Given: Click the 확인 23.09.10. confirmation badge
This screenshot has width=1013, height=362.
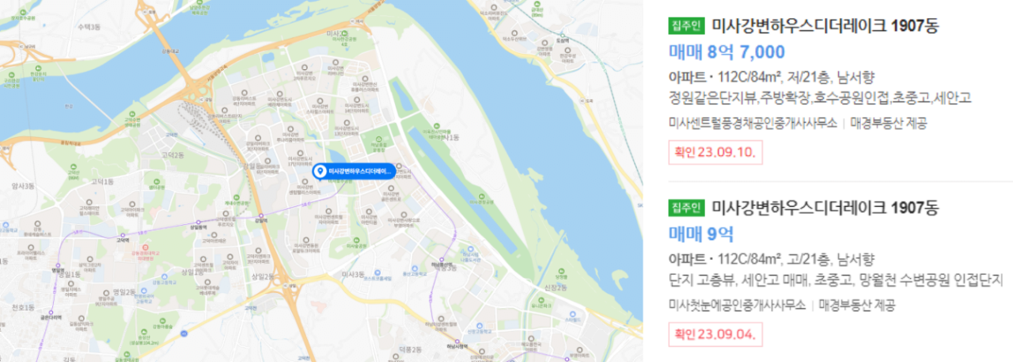Looking at the screenshot, I should click(x=715, y=152).
